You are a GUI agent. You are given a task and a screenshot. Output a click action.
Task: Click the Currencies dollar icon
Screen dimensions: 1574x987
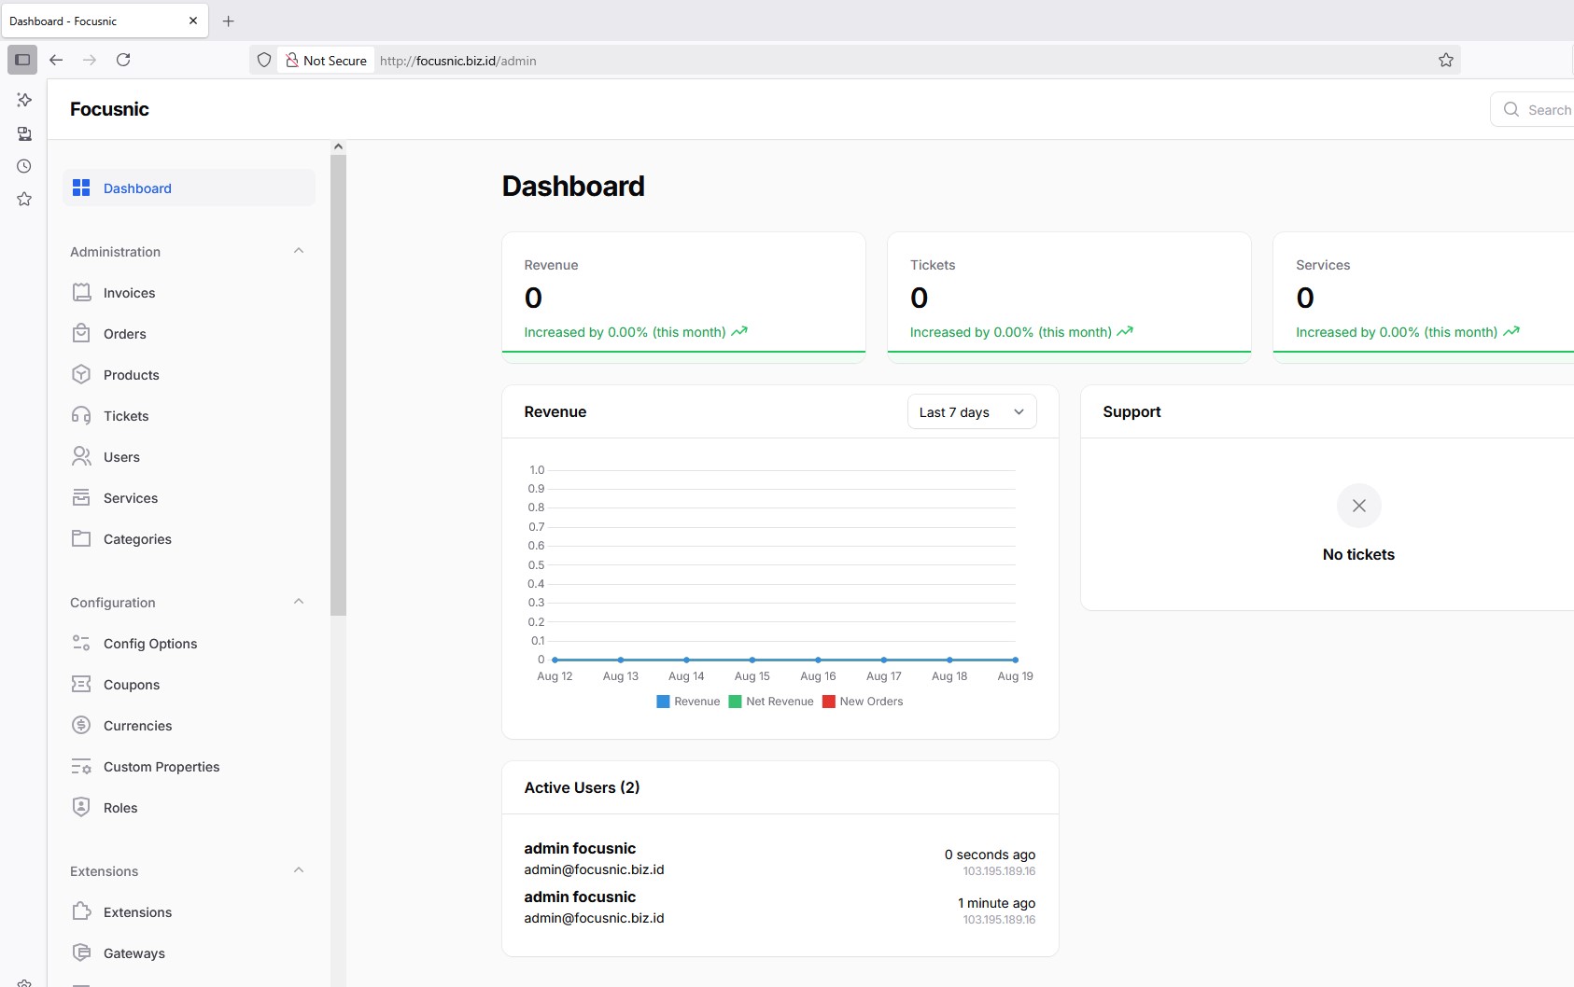(x=81, y=725)
